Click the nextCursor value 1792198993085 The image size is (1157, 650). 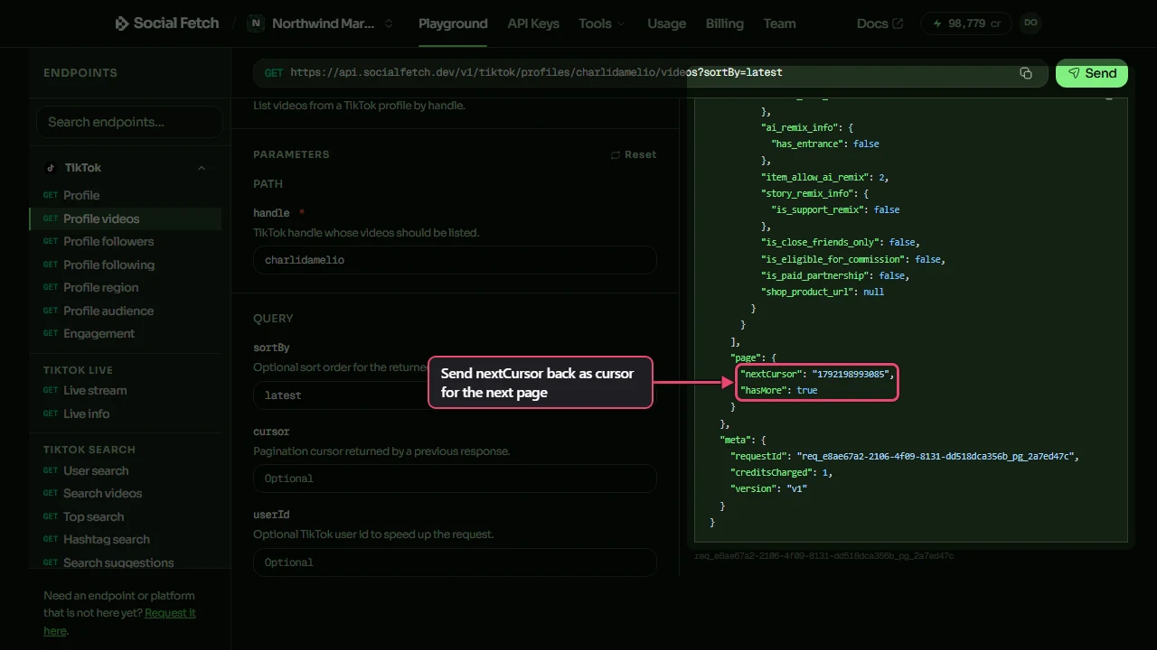point(851,374)
